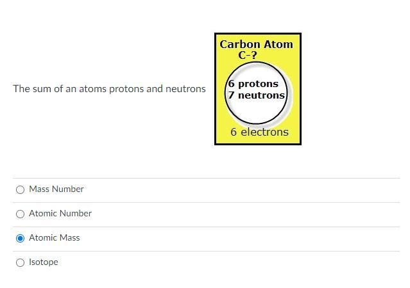This screenshot has height=288, width=410.
Task: Click the 'Isotope' answer label text
Action: (44, 262)
